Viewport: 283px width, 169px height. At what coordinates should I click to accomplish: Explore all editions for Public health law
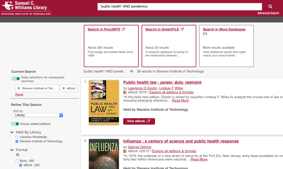click(x=171, y=92)
